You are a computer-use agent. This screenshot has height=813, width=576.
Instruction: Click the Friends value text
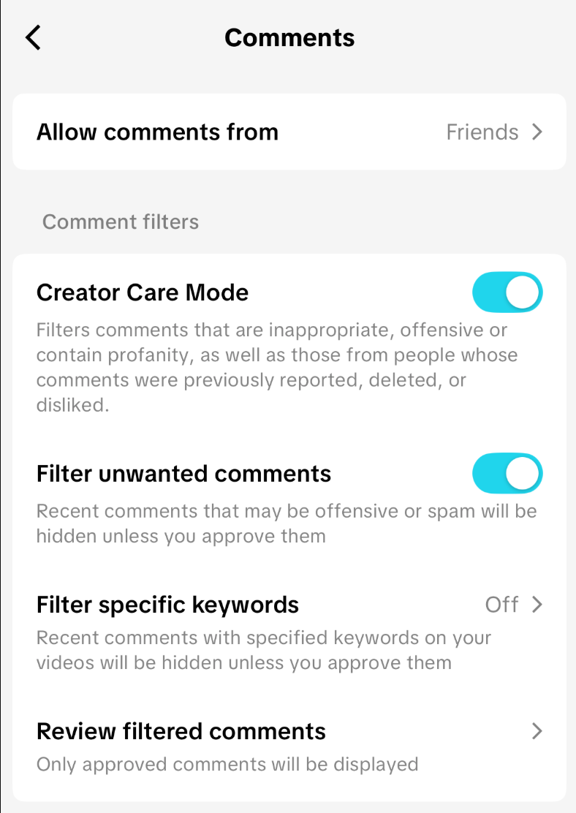(482, 132)
